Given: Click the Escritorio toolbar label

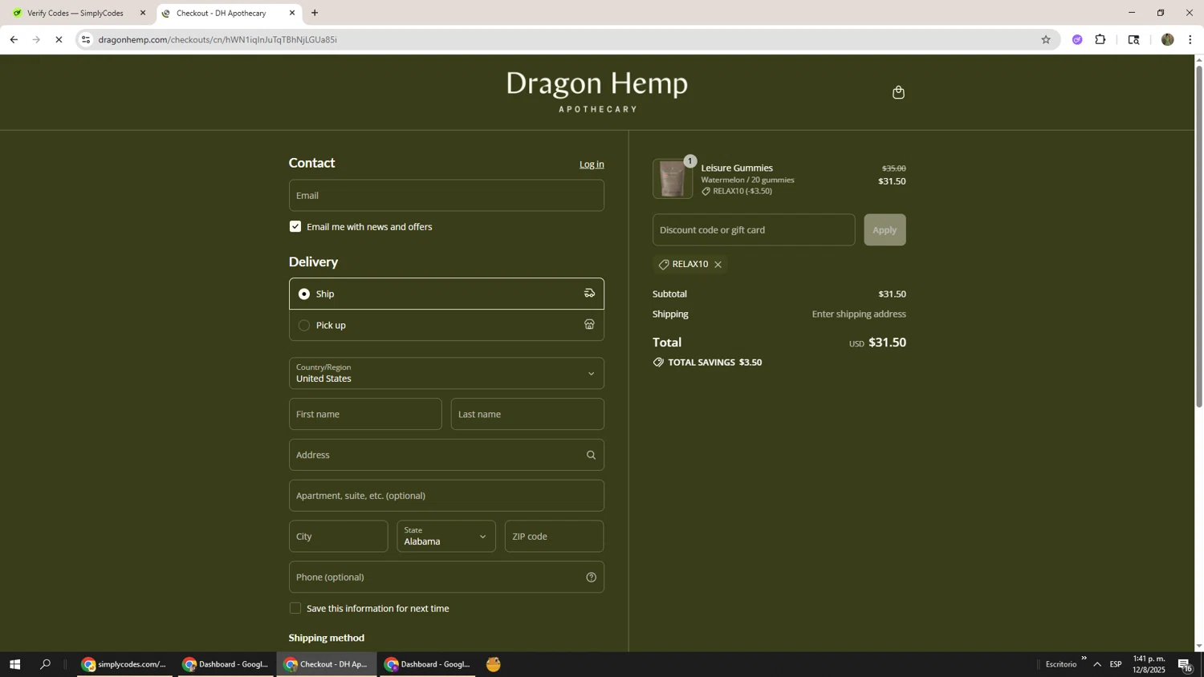Looking at the screenshot, I should (1060, 664).
